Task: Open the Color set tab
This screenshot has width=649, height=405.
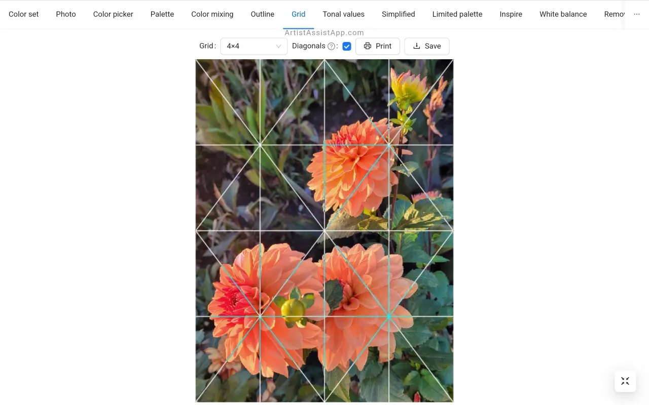Action: [x=24, y=14]
